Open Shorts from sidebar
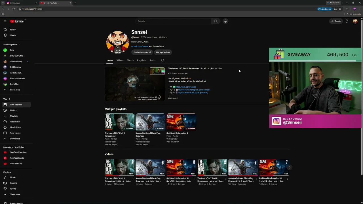Screen dimensions: 363x204 pyautogui.click(x=16, y=35)
